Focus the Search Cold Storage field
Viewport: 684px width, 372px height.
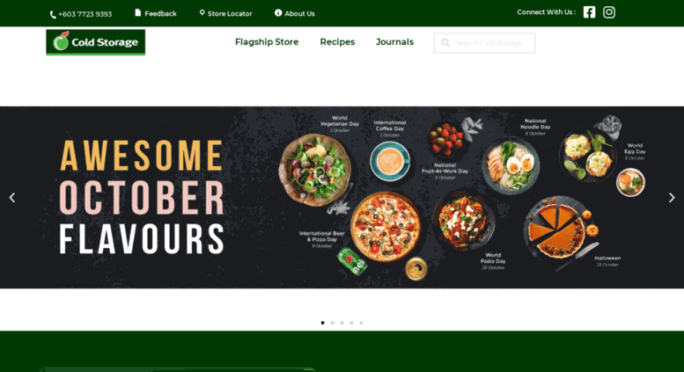pyautogui.click(x=485, y=43)
